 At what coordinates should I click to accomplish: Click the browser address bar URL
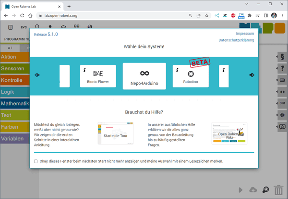pos(96,15)
